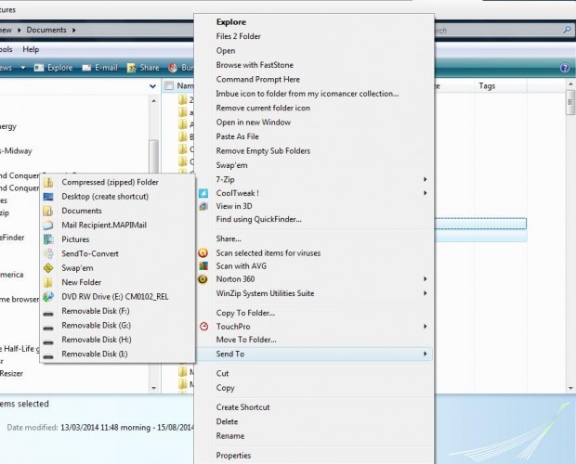Choose Command Prompt Here from context menu
This screenshot has width=576, height=464.
(260, 80)
